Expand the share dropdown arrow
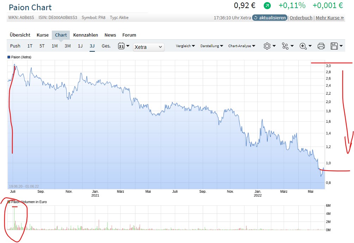This screenshot has height=243, width=354. pos(292,46)
